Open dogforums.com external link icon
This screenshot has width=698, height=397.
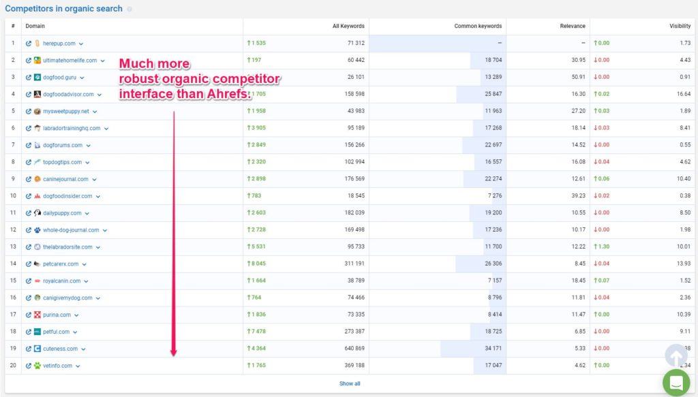29,145
